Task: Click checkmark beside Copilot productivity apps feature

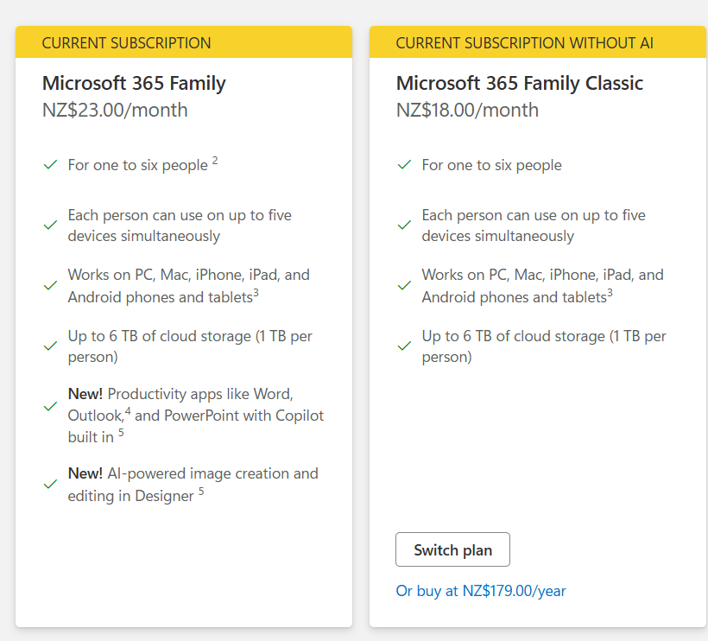Action: coord(50,407)
